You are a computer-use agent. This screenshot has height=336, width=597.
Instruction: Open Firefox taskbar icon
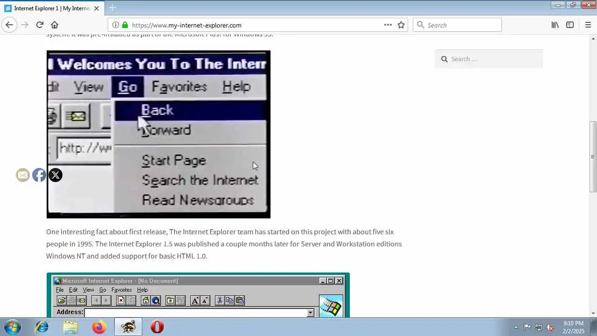coord(99,327)
